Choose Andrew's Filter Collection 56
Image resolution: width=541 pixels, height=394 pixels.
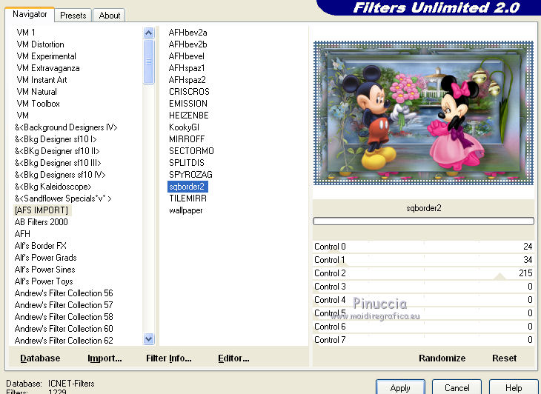(x=64, y=293)
